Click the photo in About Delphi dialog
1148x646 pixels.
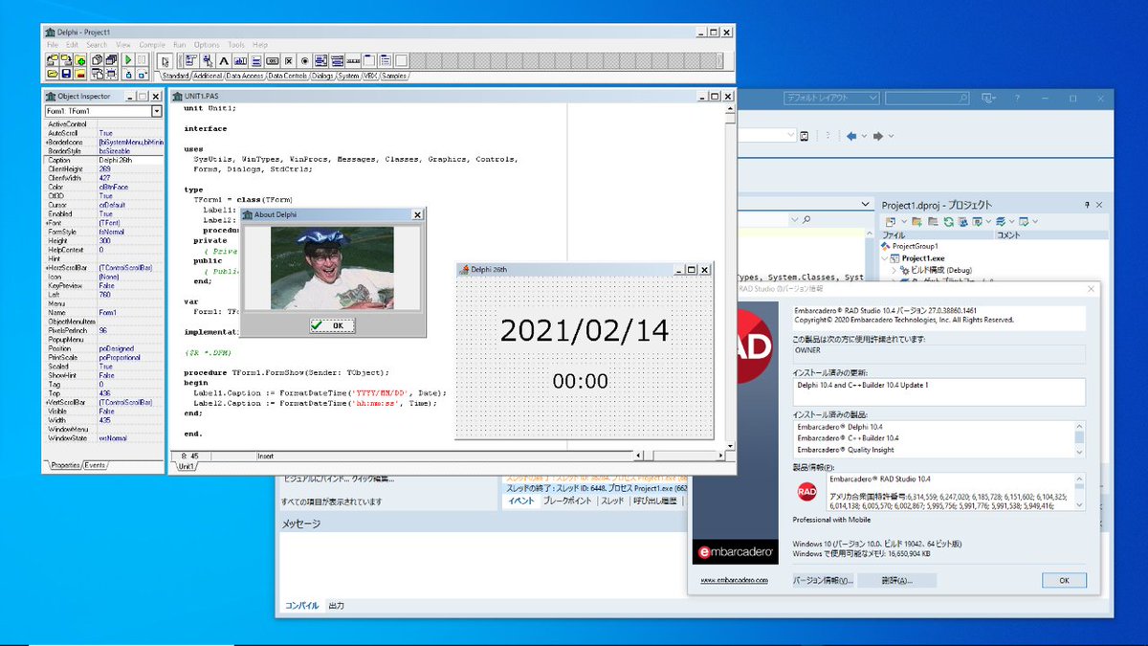[x=332, y=267]
